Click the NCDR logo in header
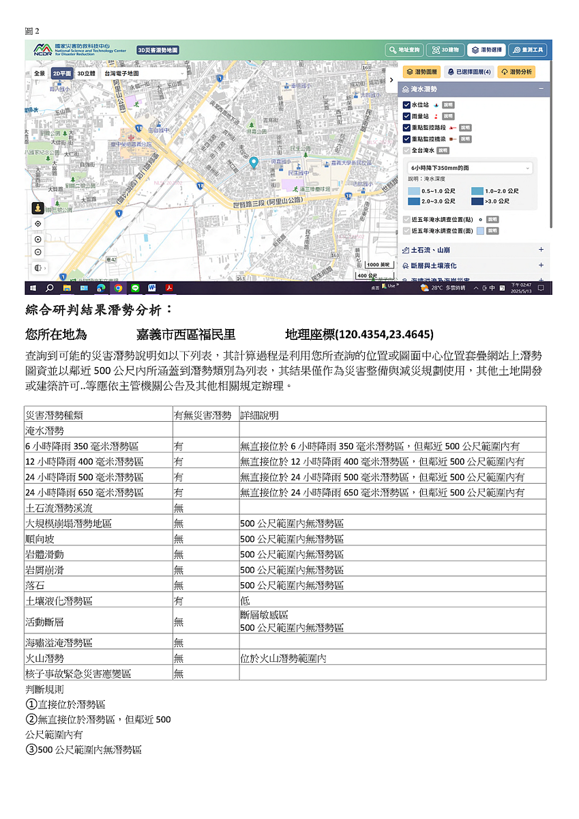 coord(42,50)
